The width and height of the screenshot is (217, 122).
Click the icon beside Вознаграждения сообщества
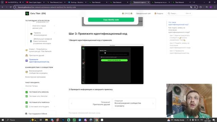[26, 72]
